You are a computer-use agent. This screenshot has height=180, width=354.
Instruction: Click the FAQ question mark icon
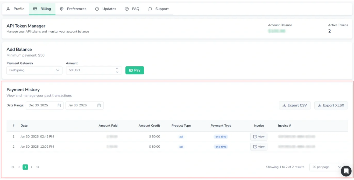click(126, 9)
